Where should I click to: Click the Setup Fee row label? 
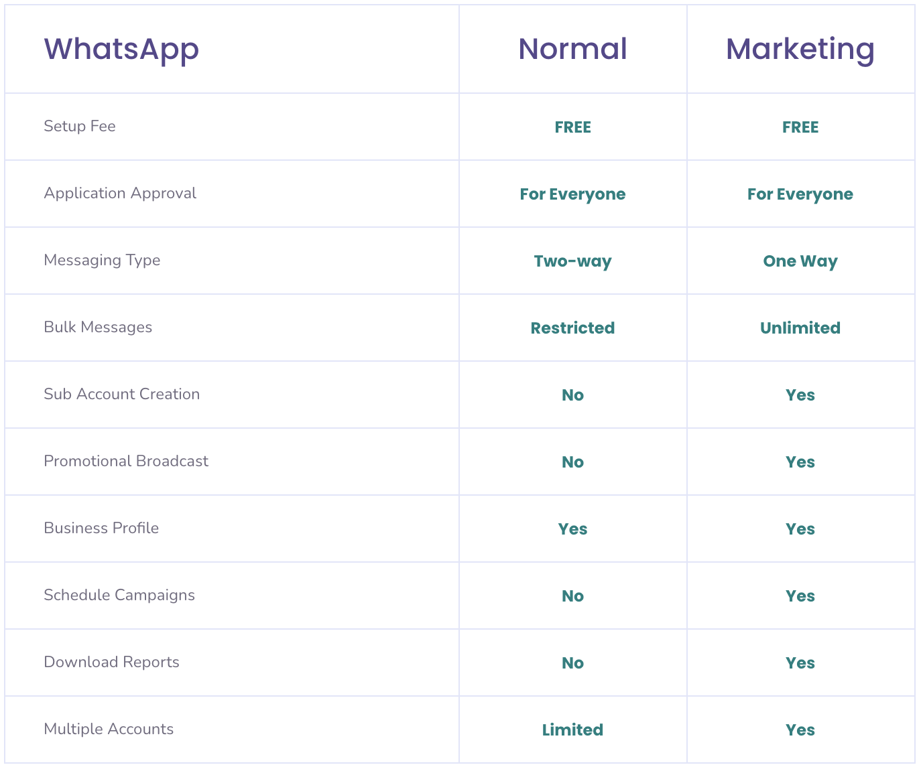coord(80,126)
